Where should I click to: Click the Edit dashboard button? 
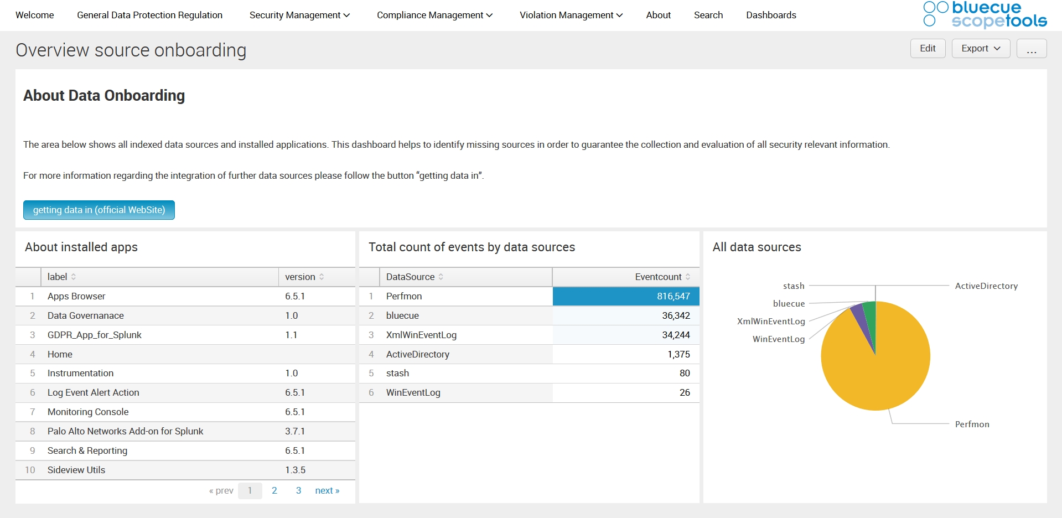tap(928, 48)
